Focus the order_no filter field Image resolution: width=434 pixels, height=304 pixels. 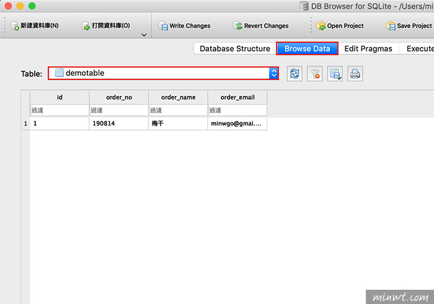pyautogui.click(x=119, y=110)
